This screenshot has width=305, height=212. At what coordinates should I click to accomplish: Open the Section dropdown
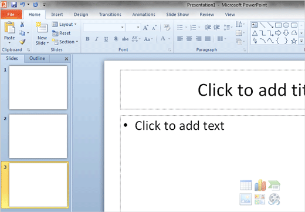(x=65, y=42)
